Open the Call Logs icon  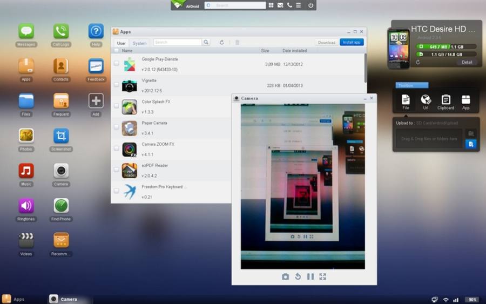coord(60,31)
